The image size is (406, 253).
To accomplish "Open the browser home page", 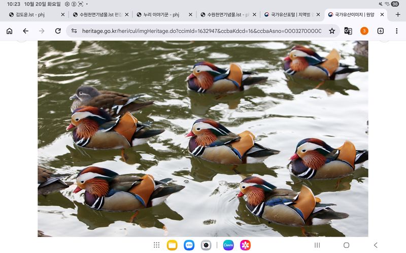I will 9,31.
